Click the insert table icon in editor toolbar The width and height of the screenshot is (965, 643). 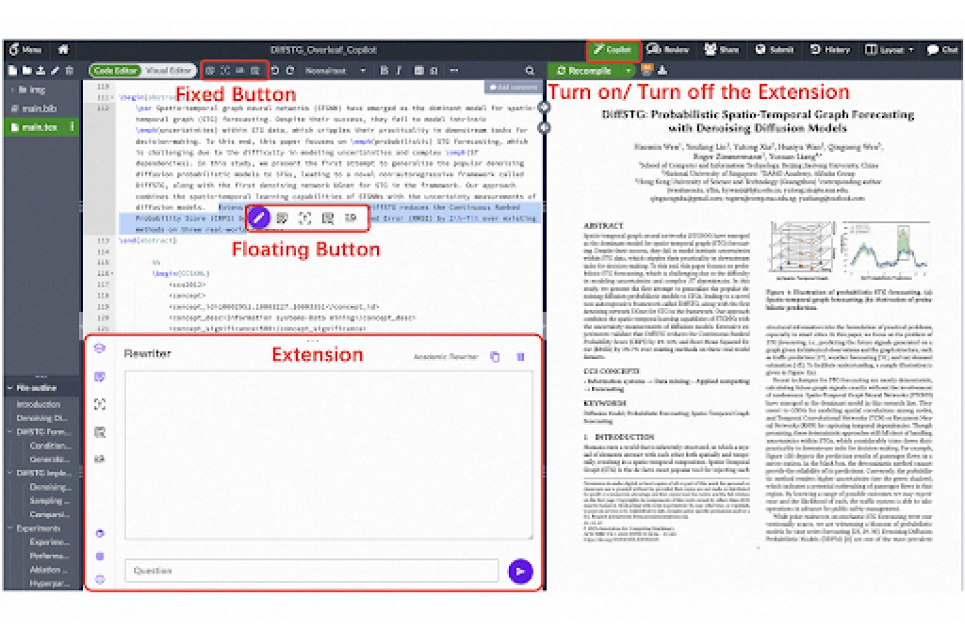click(x=419, y=70)
